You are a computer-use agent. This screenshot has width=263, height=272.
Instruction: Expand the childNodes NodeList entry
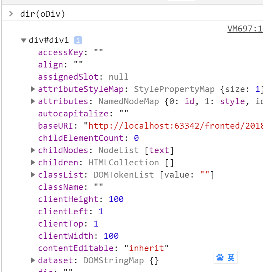click(33, 150)
